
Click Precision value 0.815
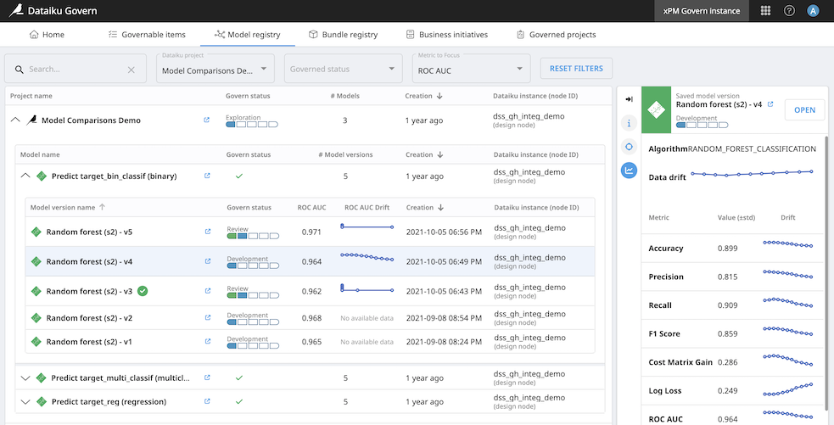pos(728,277)
